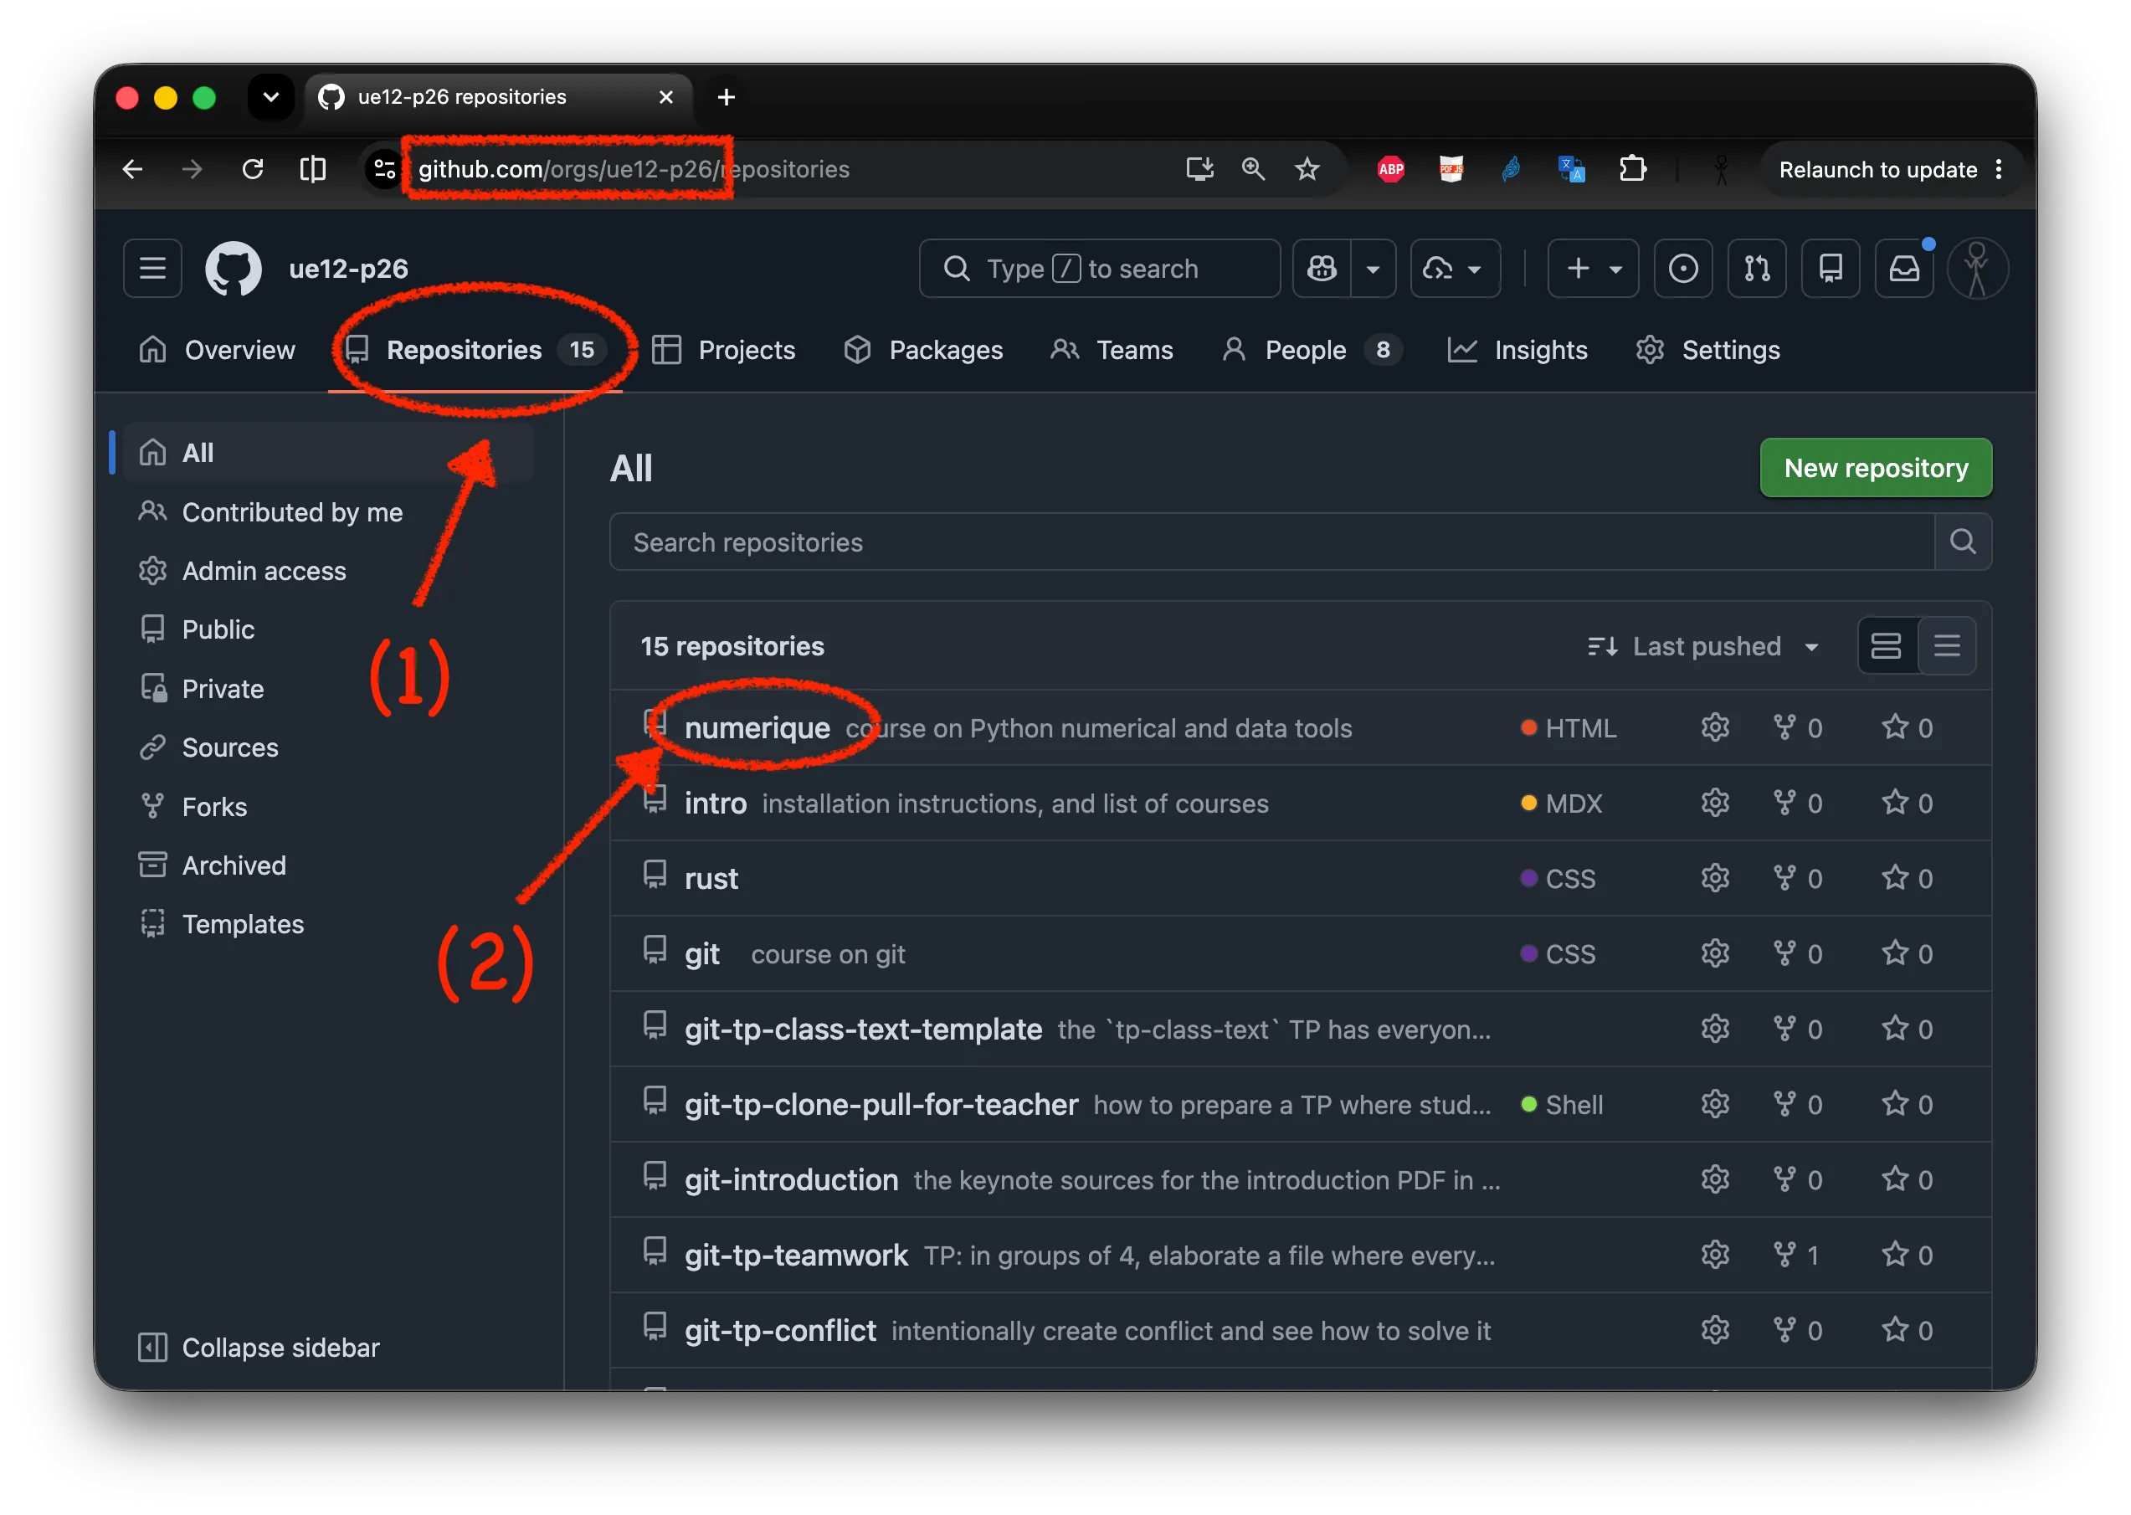This screenshot has width=2131, height=1515.
Task: Open settings gear for intro row
Action: point(1715,802)
